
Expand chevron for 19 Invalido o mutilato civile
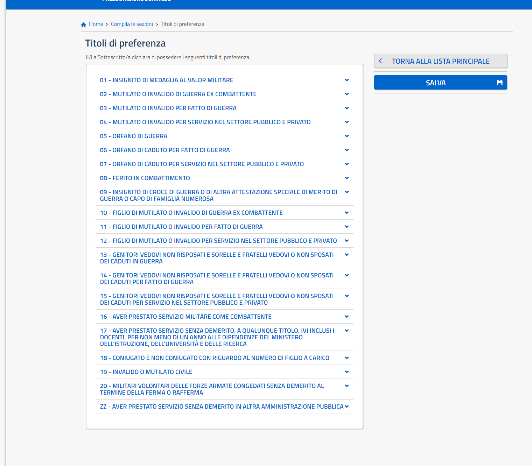pos(347,372)
